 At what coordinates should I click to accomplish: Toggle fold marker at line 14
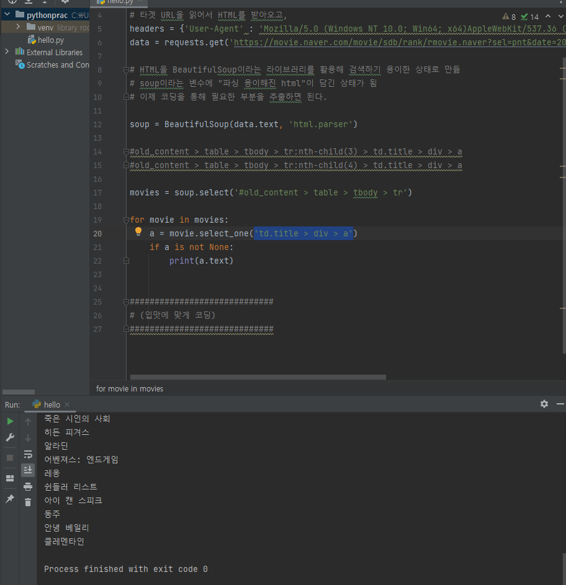[x=126, y=151]
